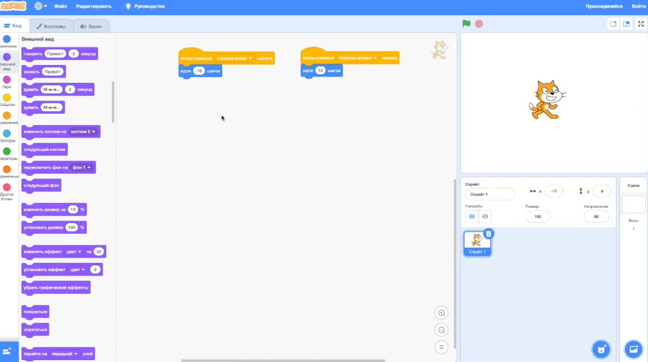Switch to the Костюмы tab
The image size is (648, 362).
[51, 26]
